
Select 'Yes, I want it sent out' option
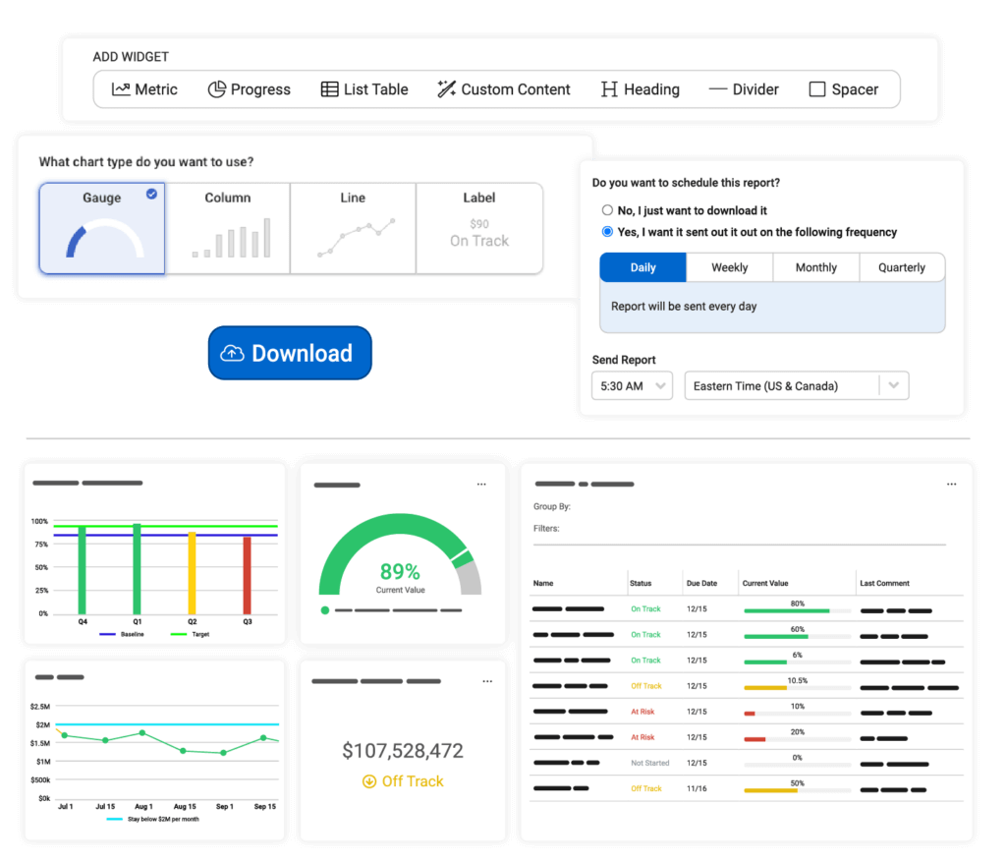[x=606, y=232]
